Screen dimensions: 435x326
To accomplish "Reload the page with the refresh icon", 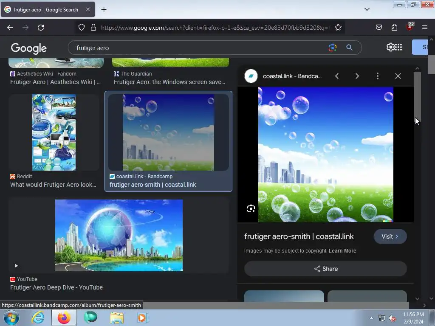I will tap(41, 28).
